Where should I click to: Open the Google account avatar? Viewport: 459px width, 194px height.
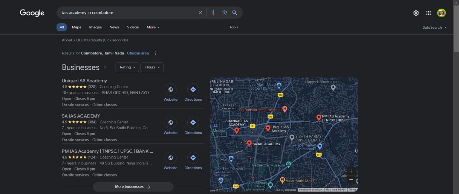point(441,13)
